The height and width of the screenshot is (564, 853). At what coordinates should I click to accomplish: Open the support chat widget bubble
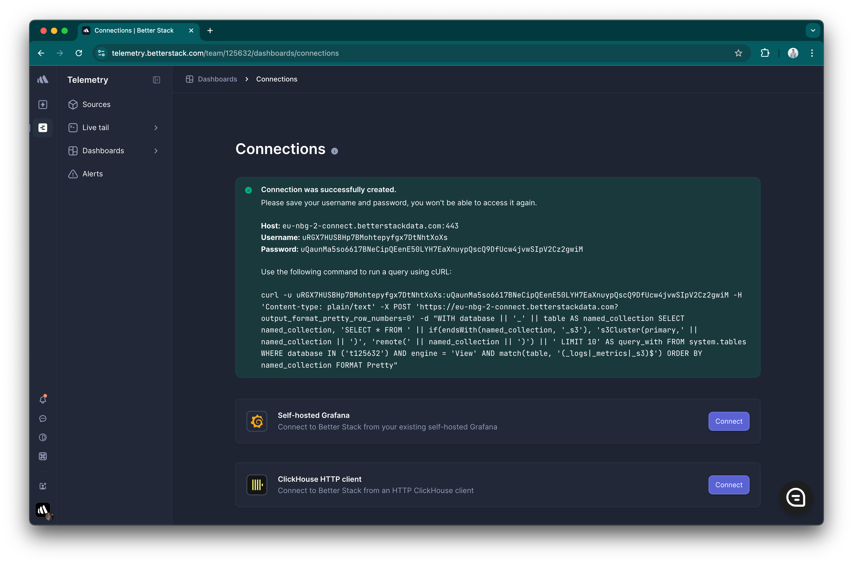pyautogui.click(x=796, y=498)
